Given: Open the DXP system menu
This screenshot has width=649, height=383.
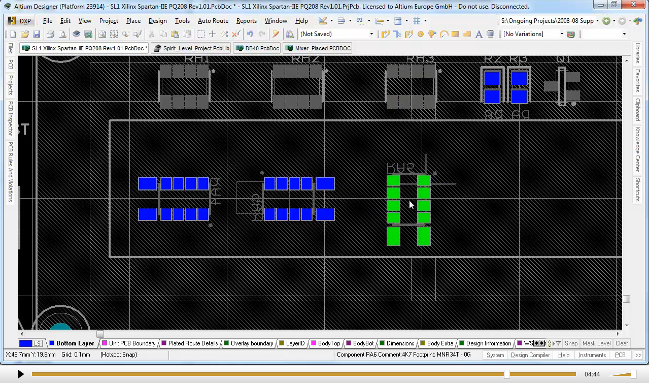Looking at the screenshot, I should [x=20, y=21].
